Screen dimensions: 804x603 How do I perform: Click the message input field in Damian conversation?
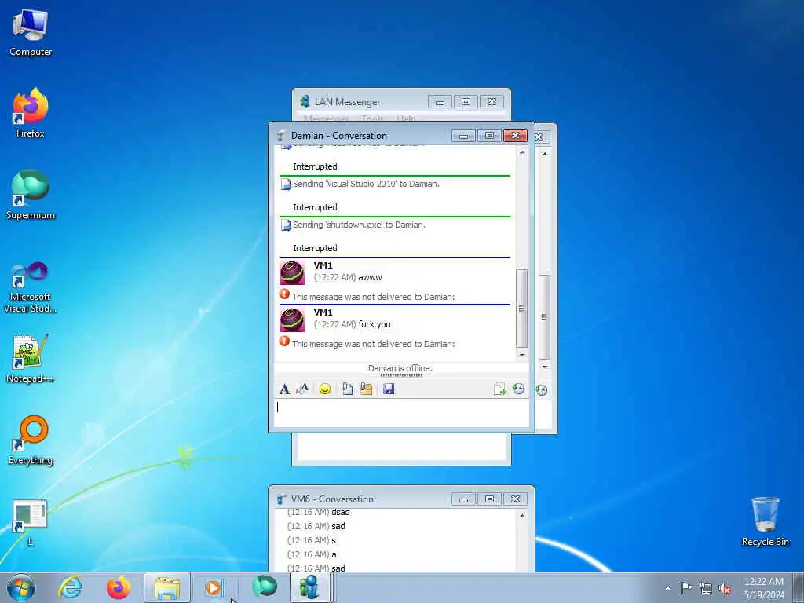coord(401,413)
